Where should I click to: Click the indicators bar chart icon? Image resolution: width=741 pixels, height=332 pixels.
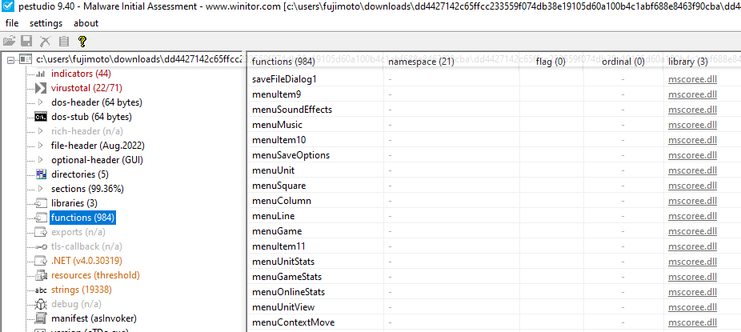point(41,74)
